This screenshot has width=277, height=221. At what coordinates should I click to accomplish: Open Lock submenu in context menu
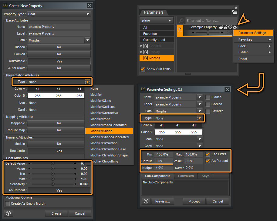click(x=253, y=46)
